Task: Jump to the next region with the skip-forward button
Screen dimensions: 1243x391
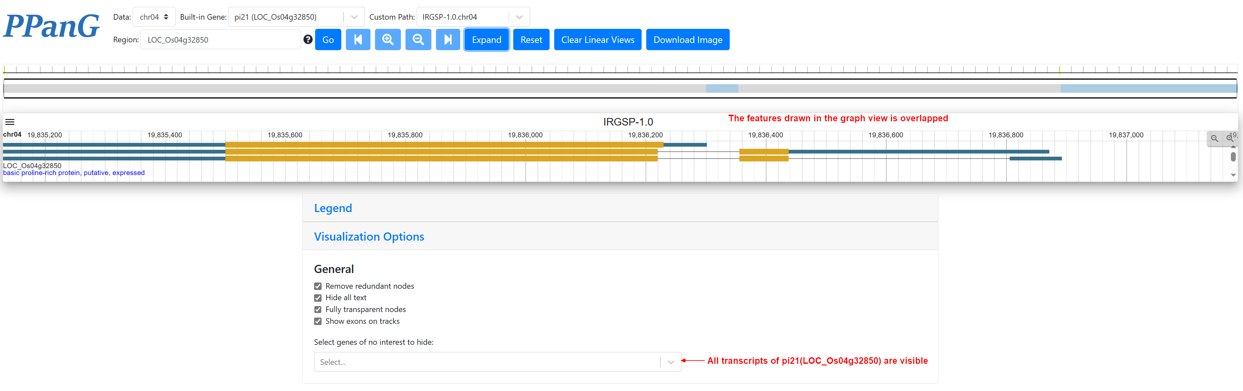Action: 448,40
